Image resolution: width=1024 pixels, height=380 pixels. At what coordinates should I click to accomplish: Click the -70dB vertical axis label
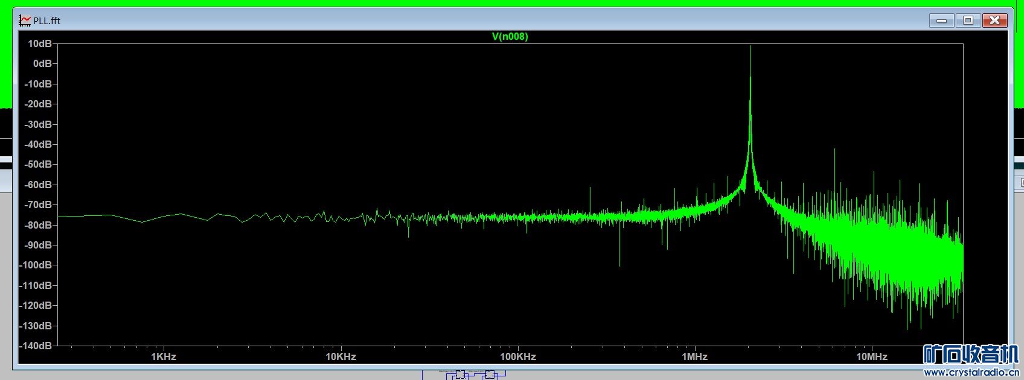[x=38, y=204]
